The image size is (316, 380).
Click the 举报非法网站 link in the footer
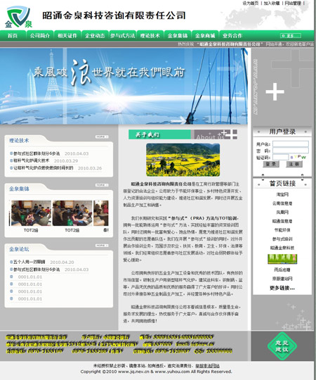pos(207,366)
